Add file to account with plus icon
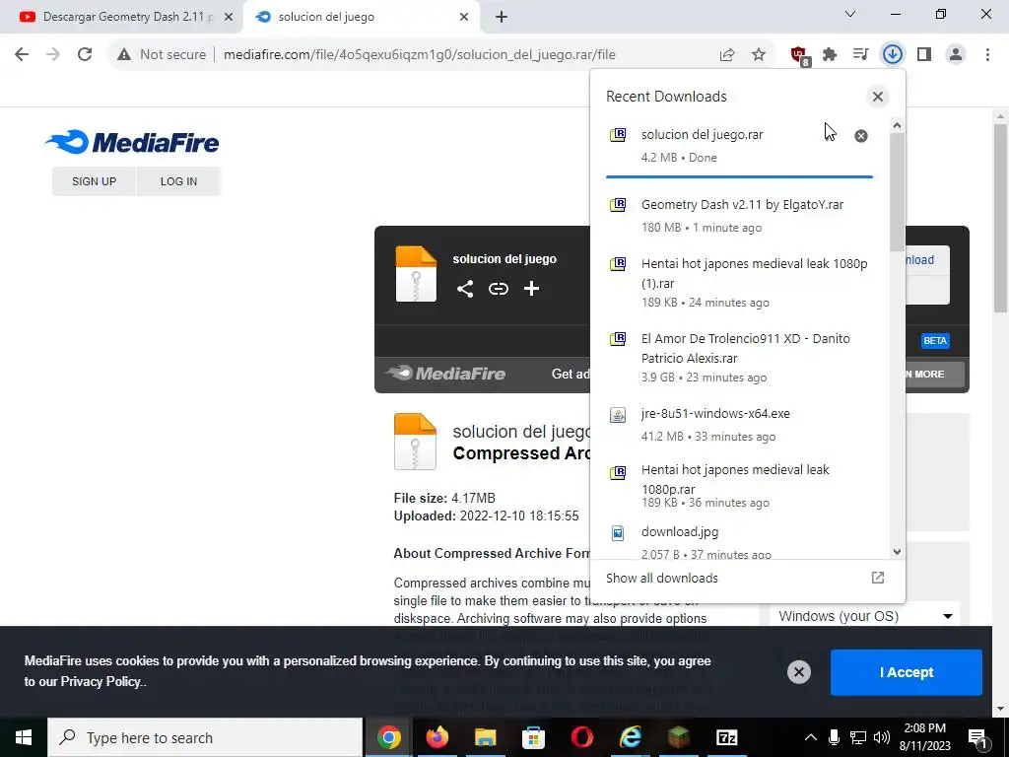This screenshot has height=757, width=1009. click(x=531, y=289)
